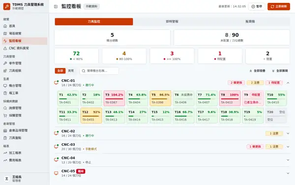Open 詢價管理 magnifier icon in sidebar
Image resolution: width=295 pixels, height=185 pixels.
(x=5, y=108)
